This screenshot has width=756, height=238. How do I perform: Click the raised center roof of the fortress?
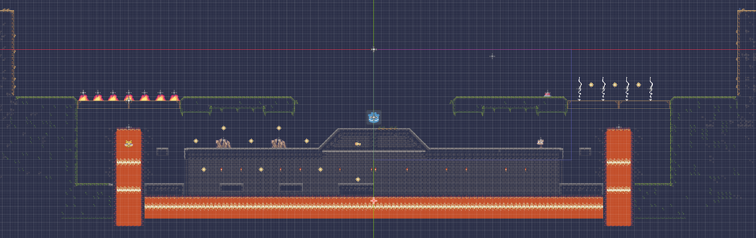click(x=374, y=140)
